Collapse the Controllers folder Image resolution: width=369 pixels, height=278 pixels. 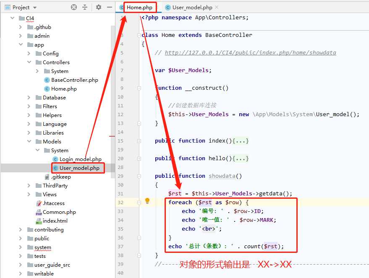click(29, 62)
